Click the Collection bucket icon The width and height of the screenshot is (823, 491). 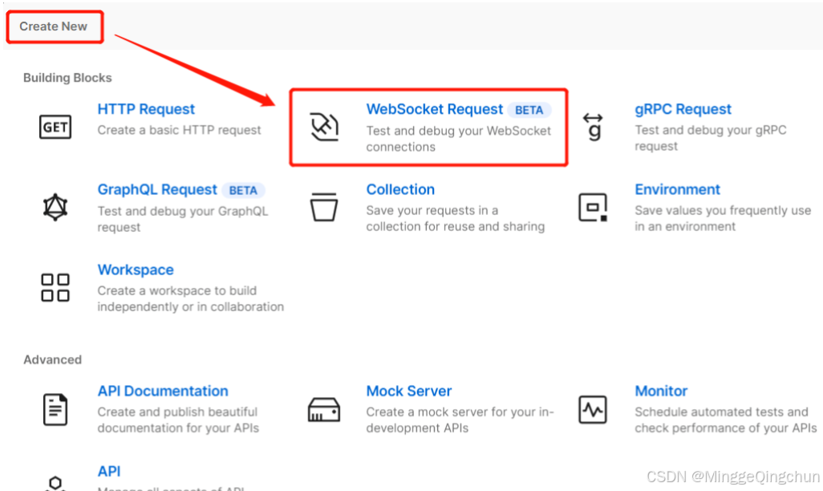click(324, 207)
